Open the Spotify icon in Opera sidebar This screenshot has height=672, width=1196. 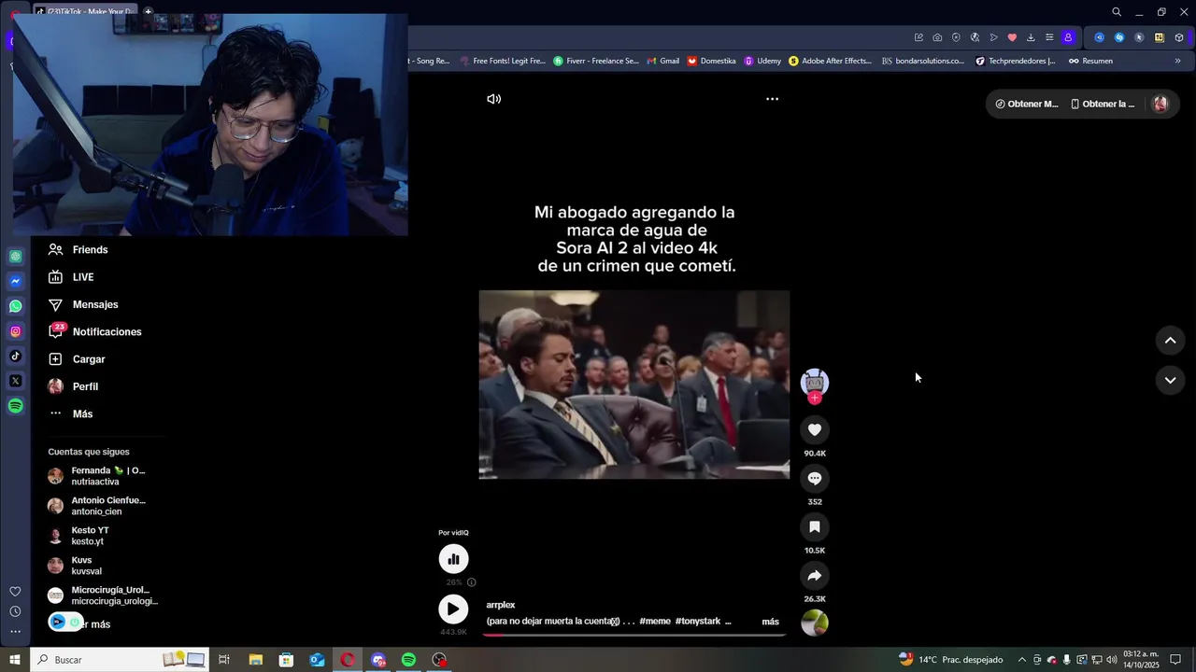[16, 406]
